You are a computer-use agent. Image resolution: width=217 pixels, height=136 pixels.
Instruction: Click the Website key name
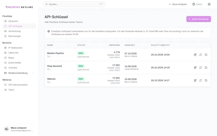coord(51,79)
